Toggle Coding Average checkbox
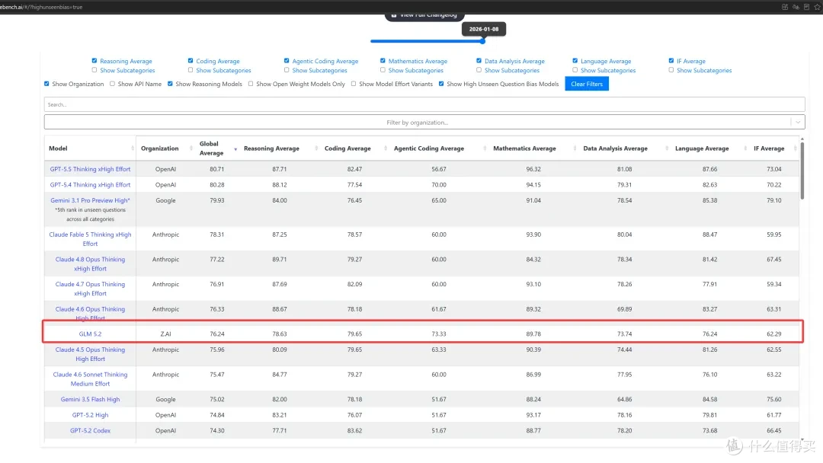The image size is (823, 463). tap(191, 61)
